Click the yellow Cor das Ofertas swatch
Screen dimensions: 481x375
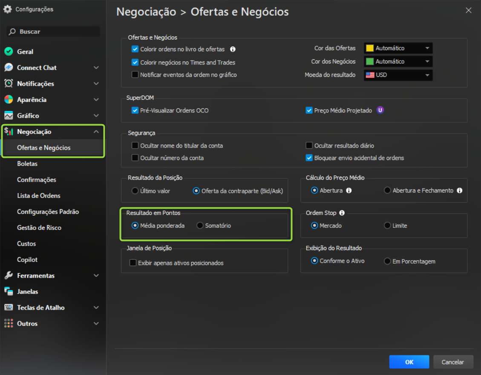370,48
